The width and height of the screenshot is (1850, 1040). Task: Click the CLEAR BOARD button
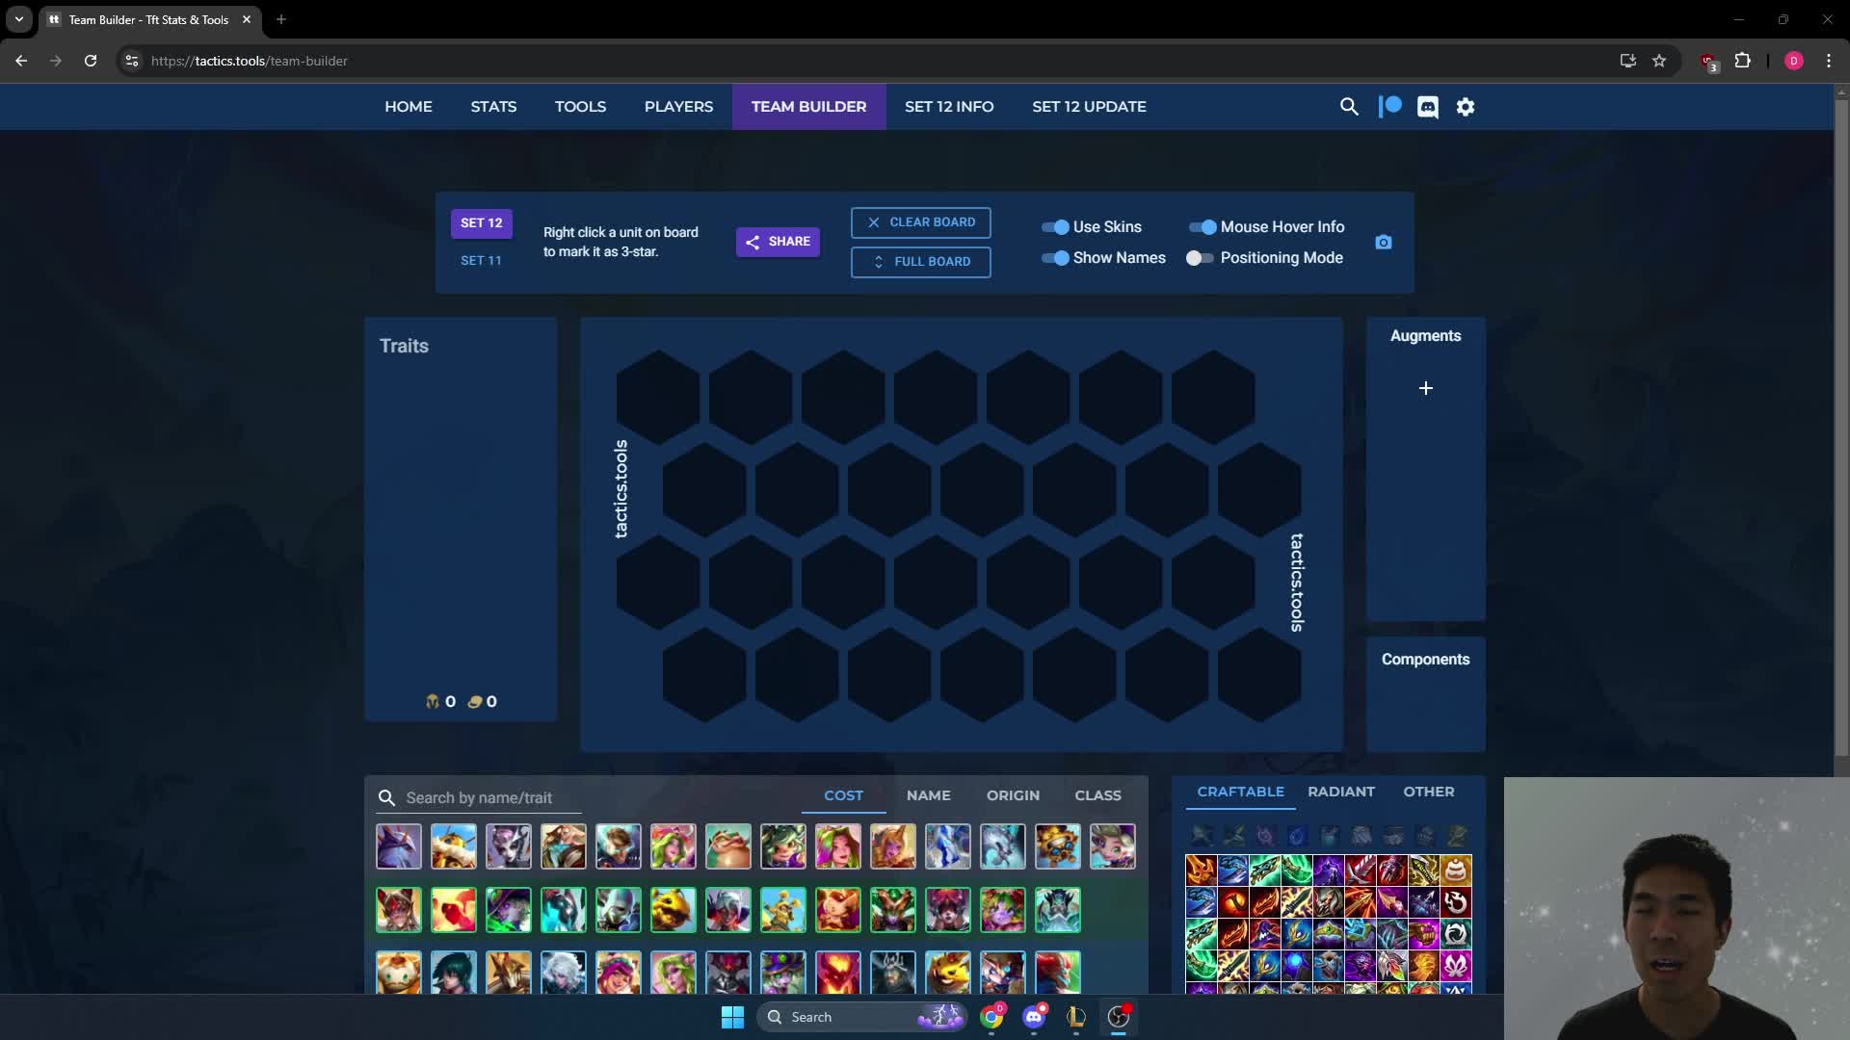click(x=921, y=222)
